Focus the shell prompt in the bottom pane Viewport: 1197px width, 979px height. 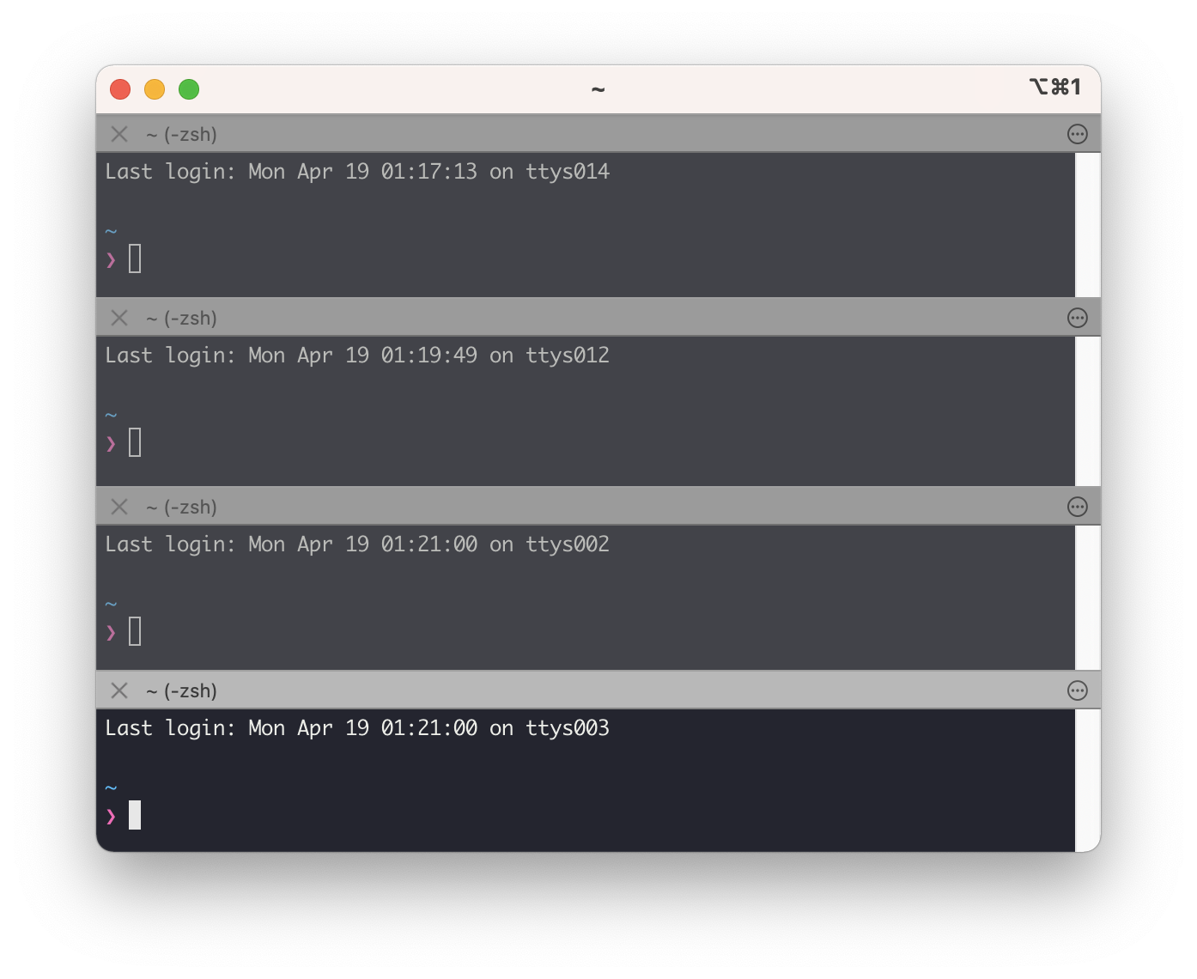[x=135, y=816]
